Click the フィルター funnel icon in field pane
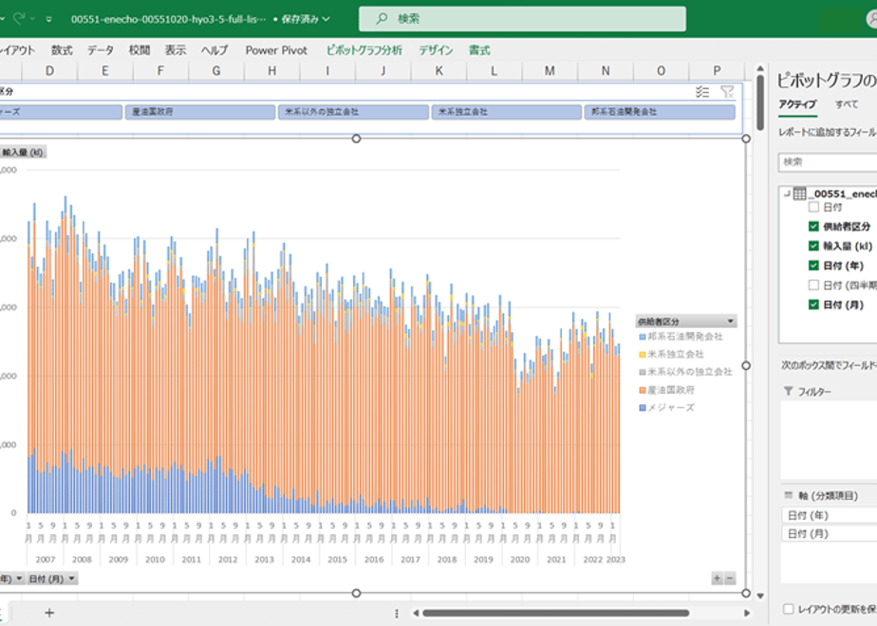Viewport: 877px width, 626px height. point(789,391)
